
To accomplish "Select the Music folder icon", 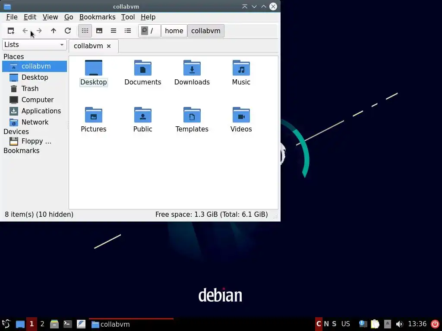I will point(241,68).
